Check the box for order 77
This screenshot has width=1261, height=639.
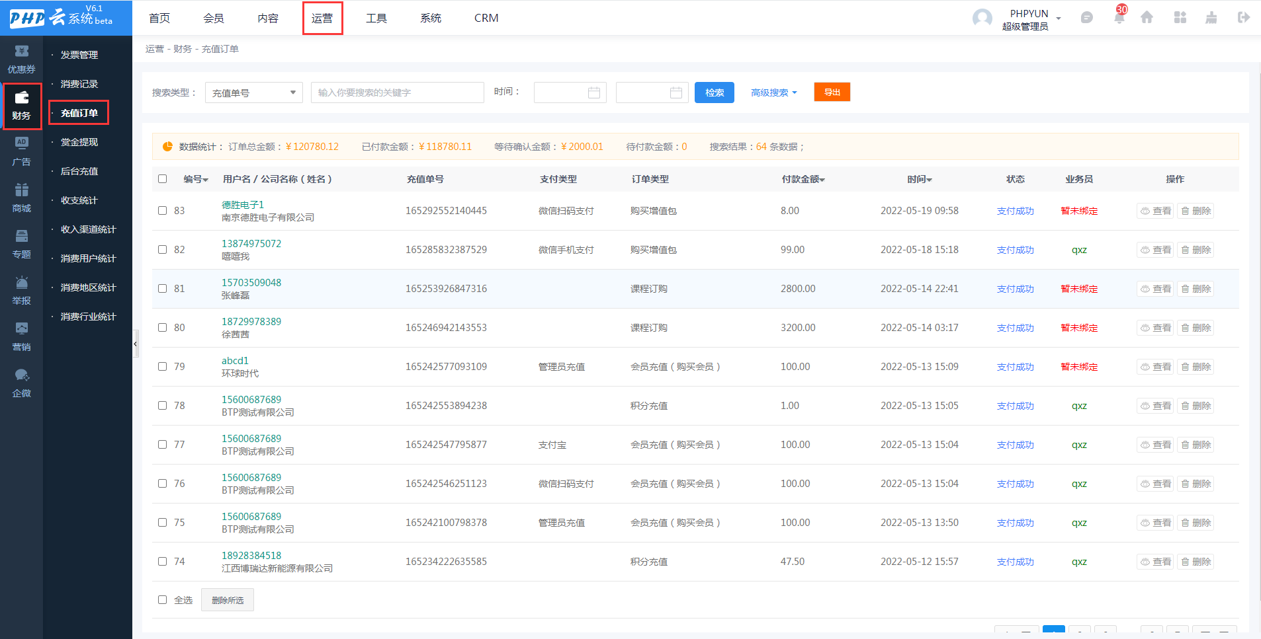point(162,444)
